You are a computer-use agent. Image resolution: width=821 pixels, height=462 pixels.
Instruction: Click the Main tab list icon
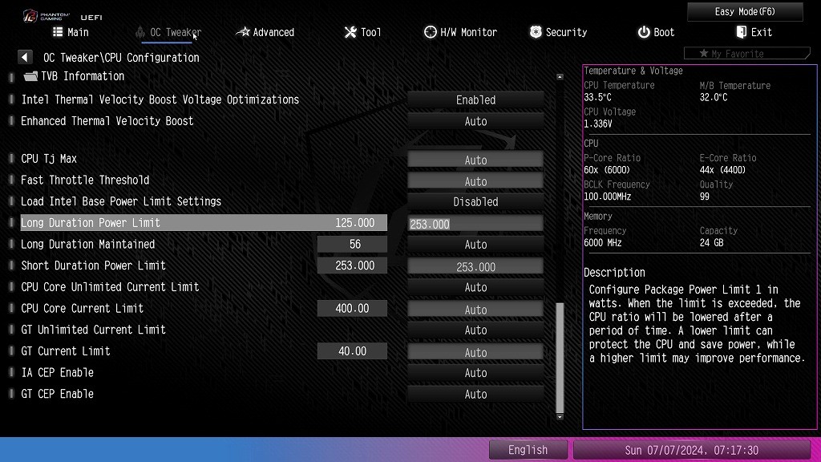(x=58, y=32)
